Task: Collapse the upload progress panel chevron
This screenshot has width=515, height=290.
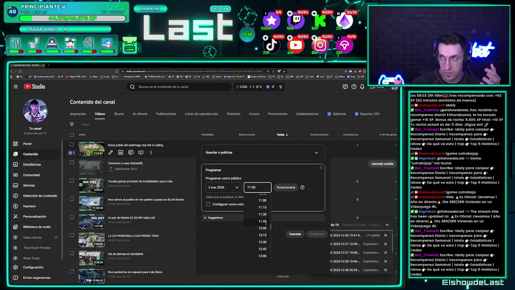Action: (387, 225)
